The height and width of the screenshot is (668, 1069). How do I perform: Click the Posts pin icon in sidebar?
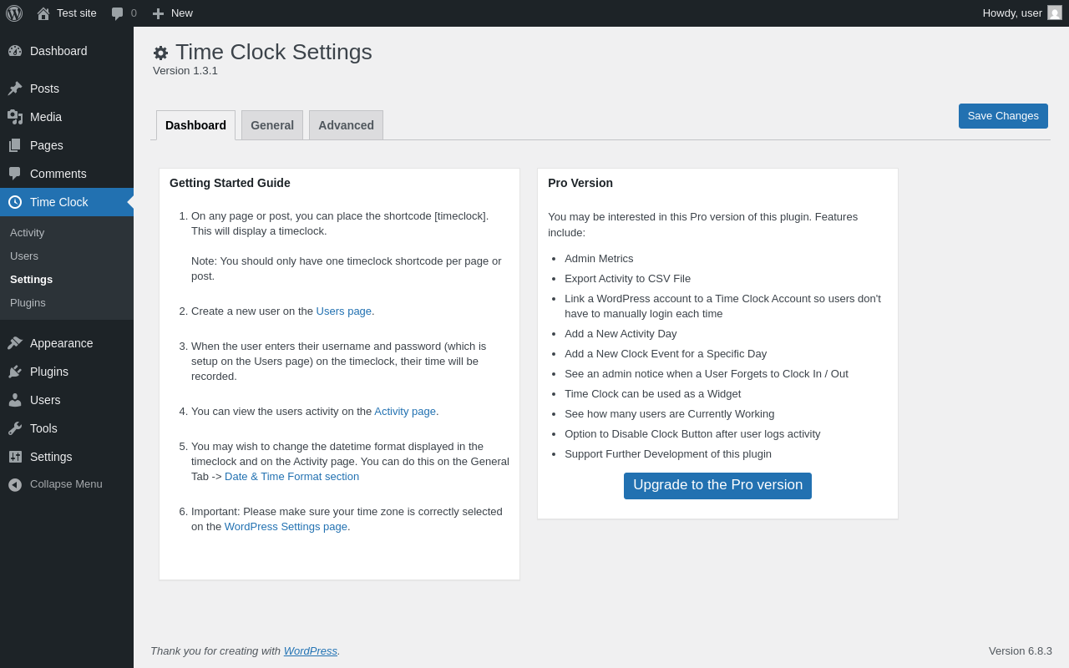15,89
